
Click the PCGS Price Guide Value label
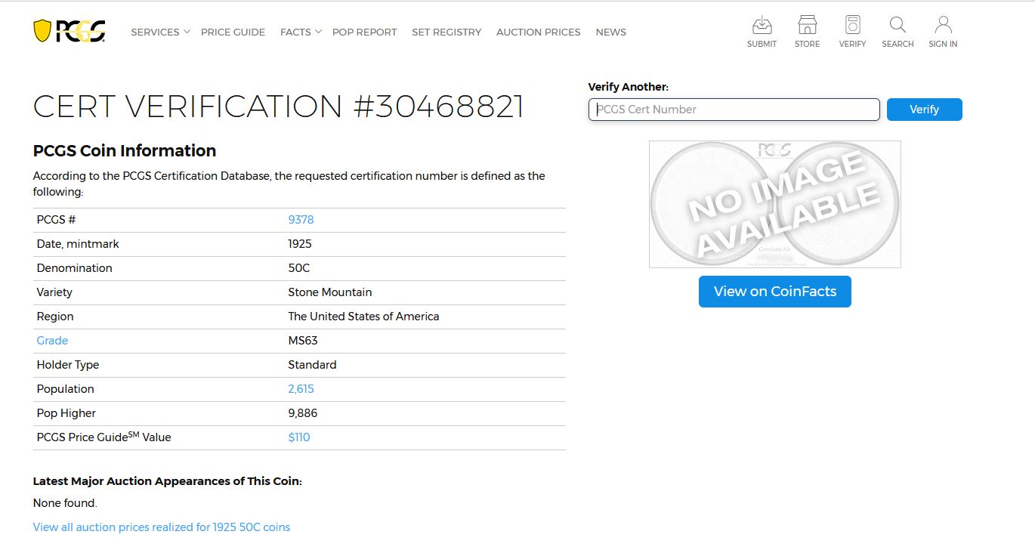(104, 437)
